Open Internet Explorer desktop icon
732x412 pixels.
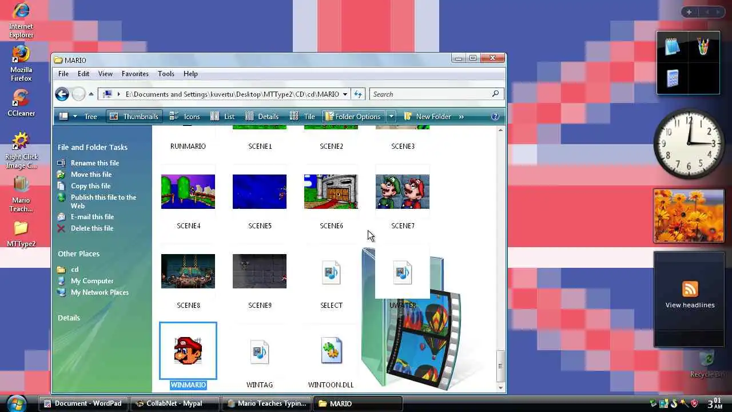[21, 20]
